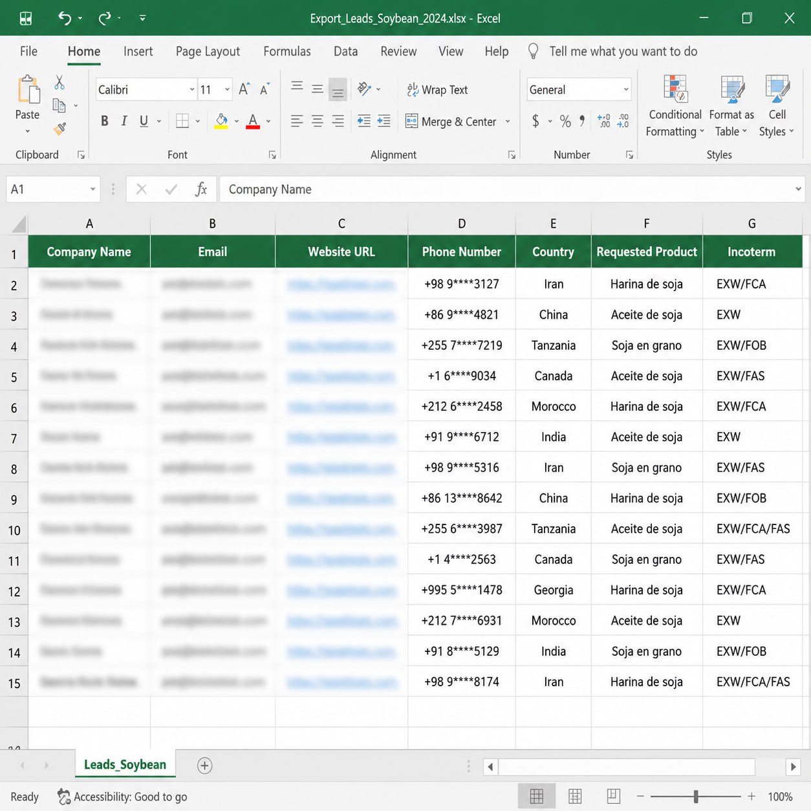The image size is (811, 811).
Task: Switch to the Insert tab
Action: pyautogui.click(x=138, y=52)
